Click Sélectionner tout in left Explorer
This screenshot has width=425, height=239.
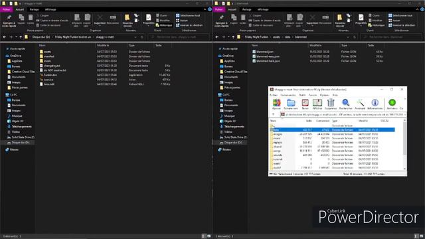coord(188,15)
